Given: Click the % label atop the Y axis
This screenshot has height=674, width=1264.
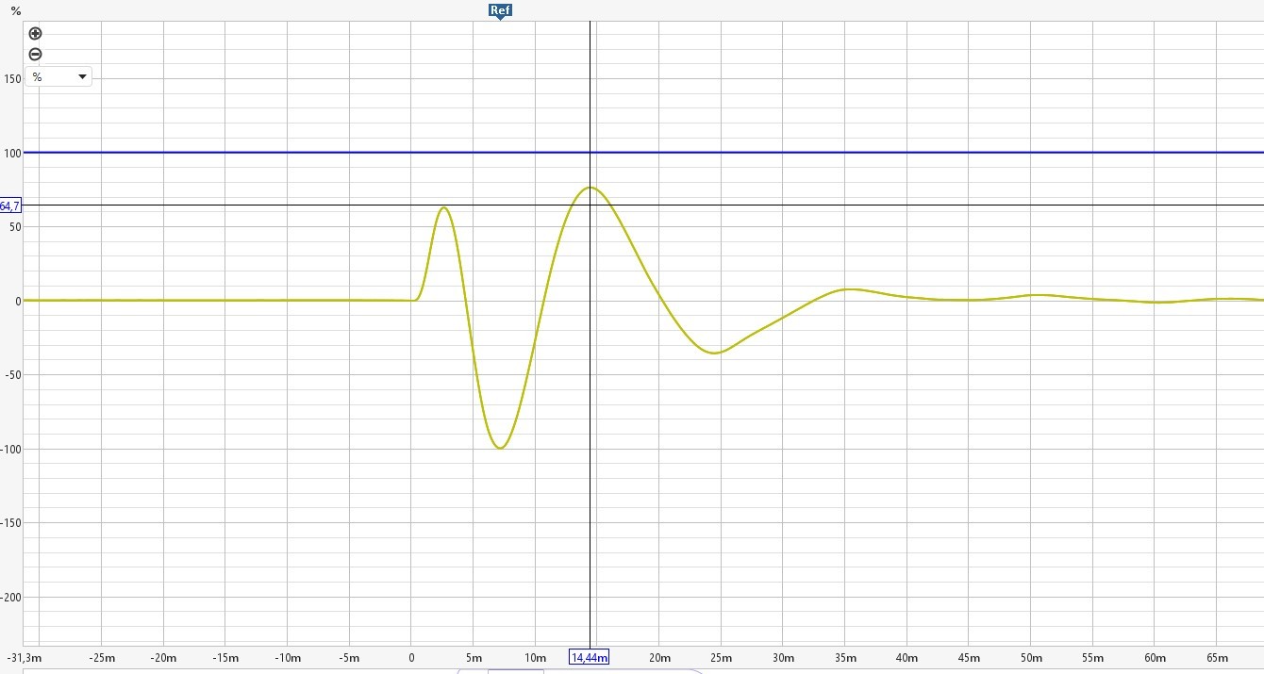Looking at the screenshot, I should coord(15,11).
